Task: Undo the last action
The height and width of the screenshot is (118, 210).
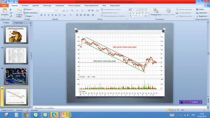Action: pos(9,2)
